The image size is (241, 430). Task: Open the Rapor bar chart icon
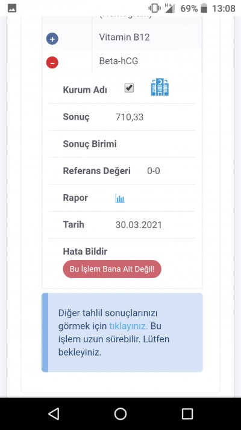point(120,198)
